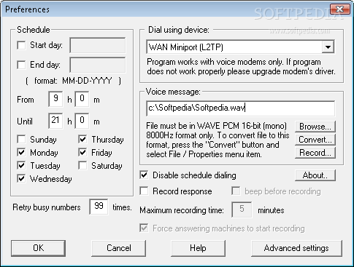Image resolution: width=354 pixels, height=267 pixels.
Task: Click the 'Schedule' group label
Action: [34, 30]
